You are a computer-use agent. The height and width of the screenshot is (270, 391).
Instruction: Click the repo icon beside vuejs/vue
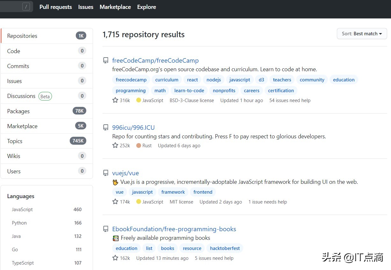coord(106,173)
